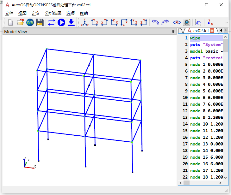Click the AutoOS app logo in title bar

click(x=7, y=5)
